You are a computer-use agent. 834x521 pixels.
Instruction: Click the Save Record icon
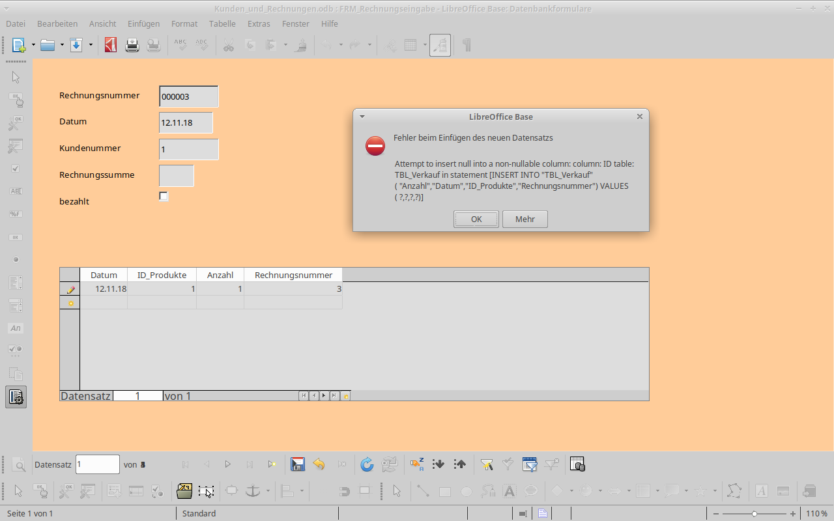point(298,464)
